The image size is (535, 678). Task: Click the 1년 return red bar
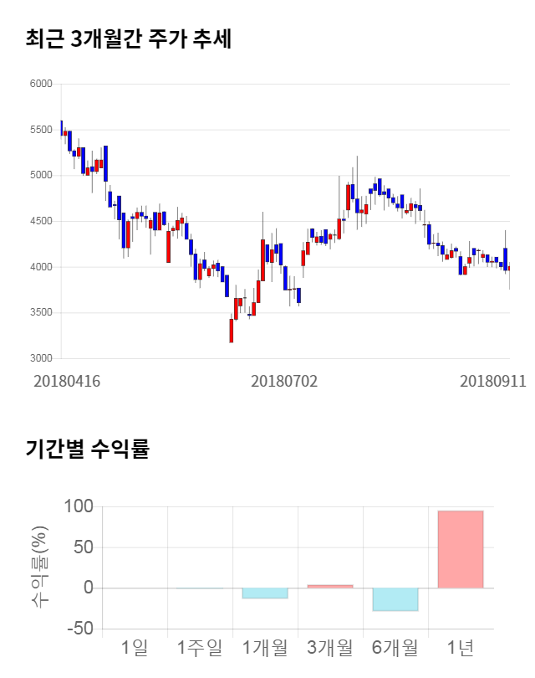pyautogui.click(x=461, y=549)
